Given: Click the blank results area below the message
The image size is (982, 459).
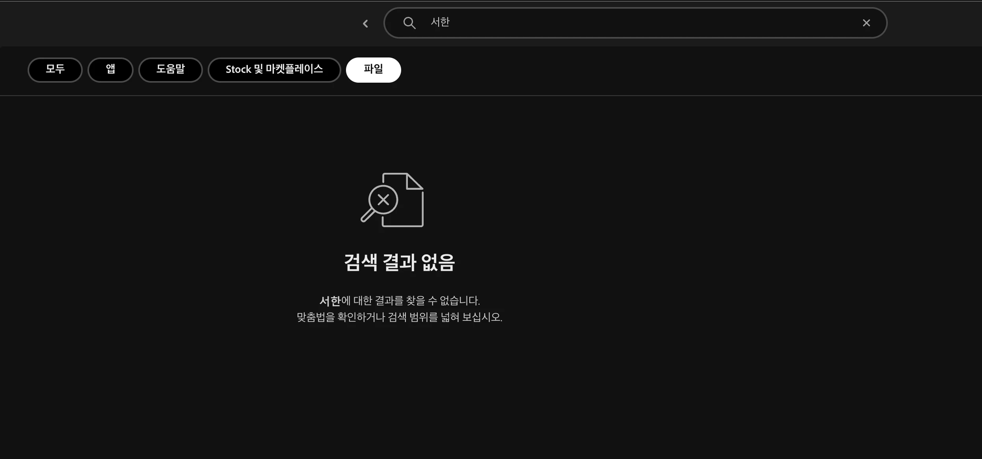Looking at the screenshot, I should click(x=399, y=394).
